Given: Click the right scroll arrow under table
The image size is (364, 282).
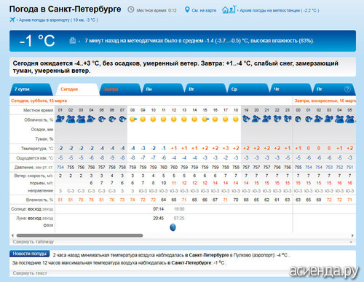Looking at the screenshot, I should (x=352, y=235).
